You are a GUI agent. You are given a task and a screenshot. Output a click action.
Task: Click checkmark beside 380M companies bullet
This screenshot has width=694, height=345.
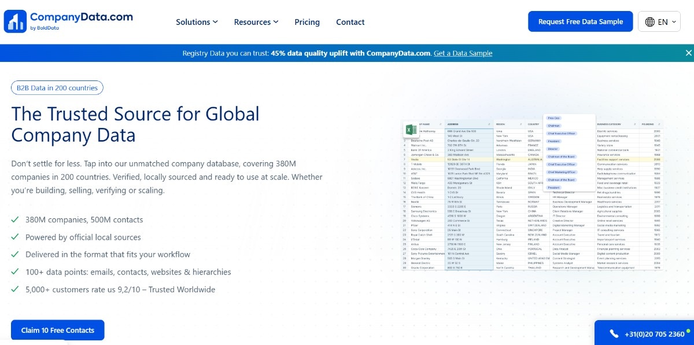tap(15, 220)
